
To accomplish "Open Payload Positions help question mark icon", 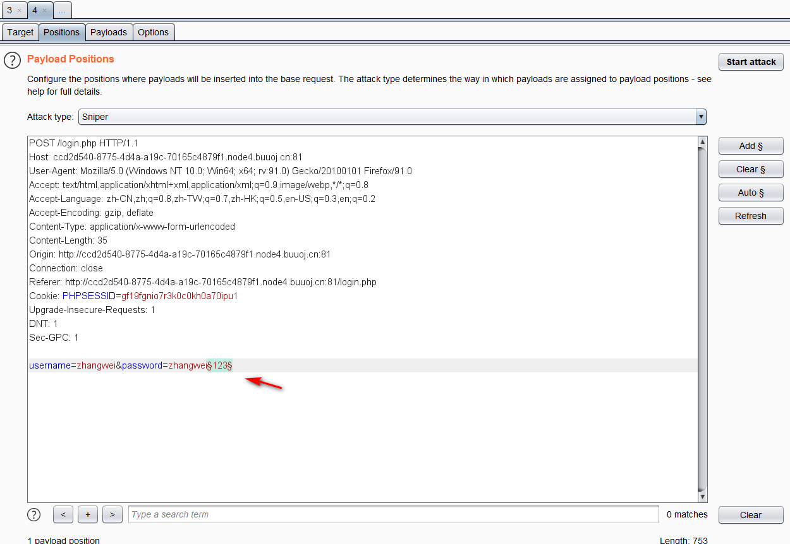I will [x=13, y=60].
